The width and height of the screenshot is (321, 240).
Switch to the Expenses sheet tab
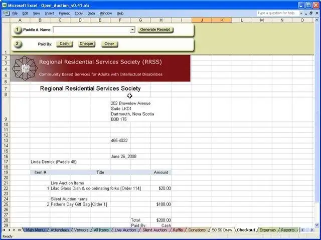(267, 230)
